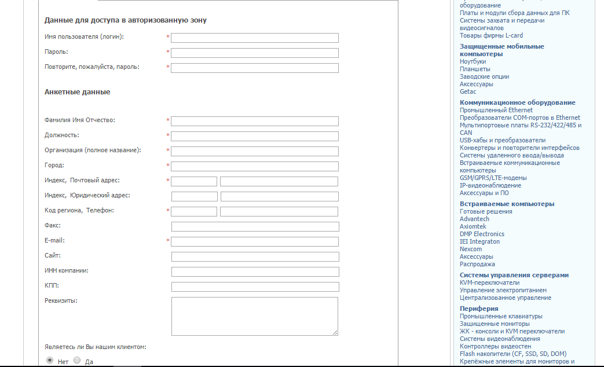Screen dimensions: 604x367
Task: Open the Advantech link
Action: point(474,219)
